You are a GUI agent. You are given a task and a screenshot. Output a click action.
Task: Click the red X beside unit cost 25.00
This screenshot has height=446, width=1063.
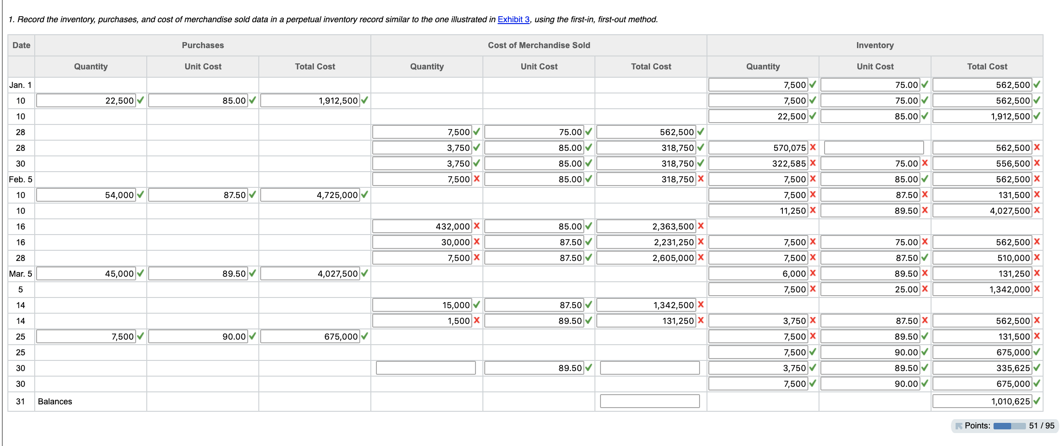coord(925,289)
